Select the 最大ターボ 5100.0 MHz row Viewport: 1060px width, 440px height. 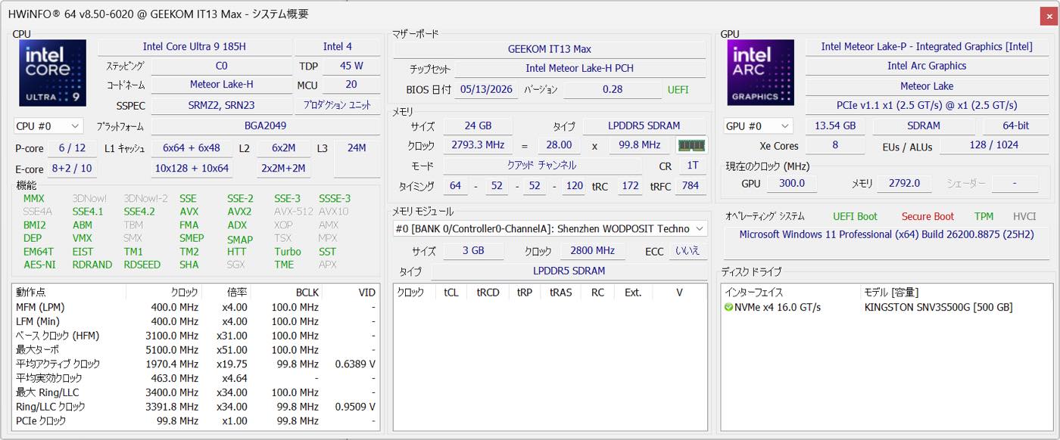(196, 350)
